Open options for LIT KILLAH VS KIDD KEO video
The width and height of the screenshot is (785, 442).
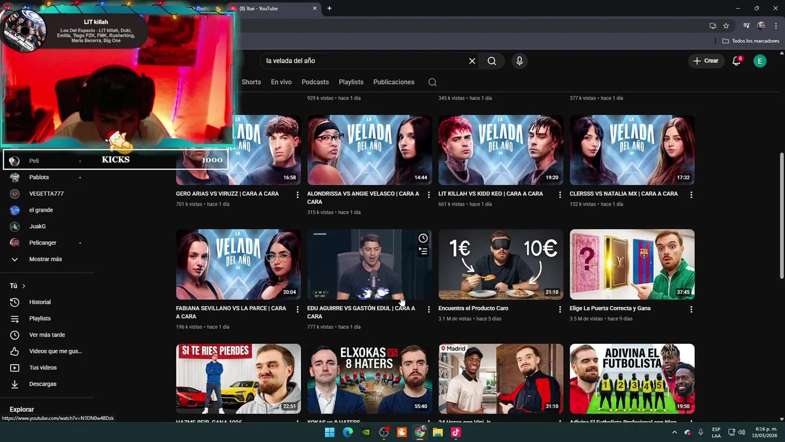click(560, 195)
